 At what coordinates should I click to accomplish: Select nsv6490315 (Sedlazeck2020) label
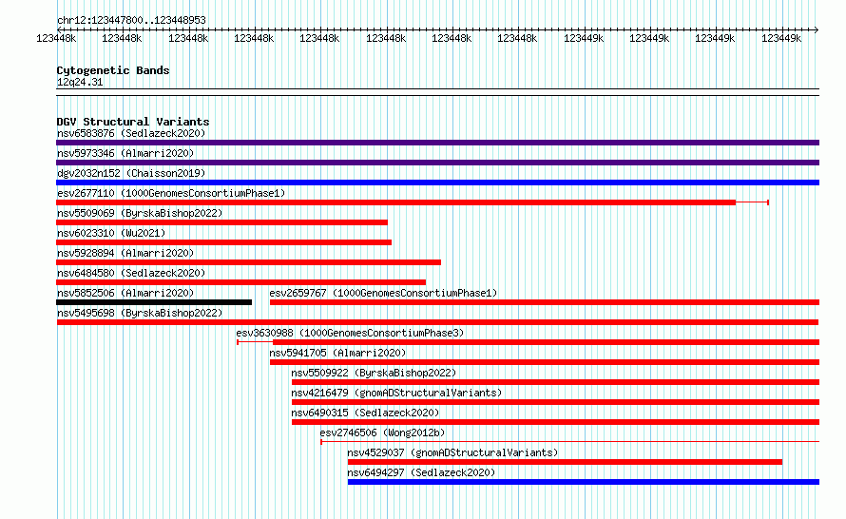(365, 413)
